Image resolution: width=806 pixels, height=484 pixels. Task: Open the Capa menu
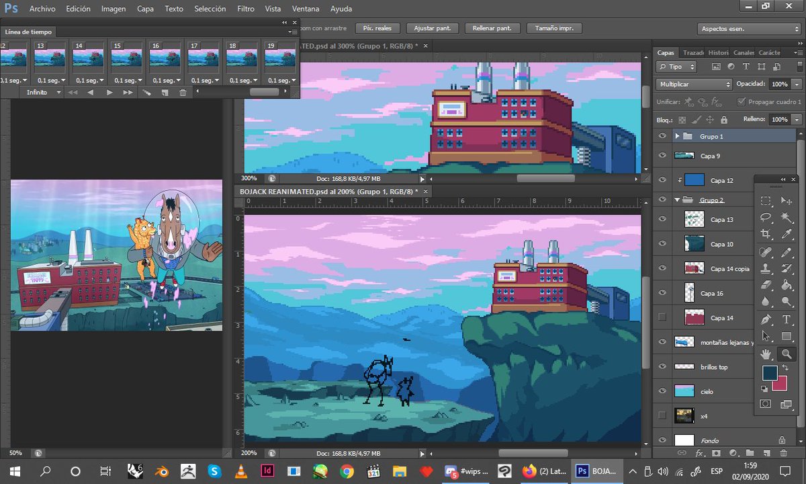145,9
